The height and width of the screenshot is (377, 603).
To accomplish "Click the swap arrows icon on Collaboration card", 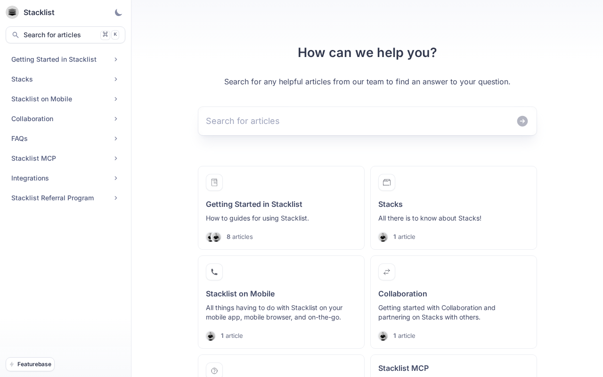I will tap(387, 272).
